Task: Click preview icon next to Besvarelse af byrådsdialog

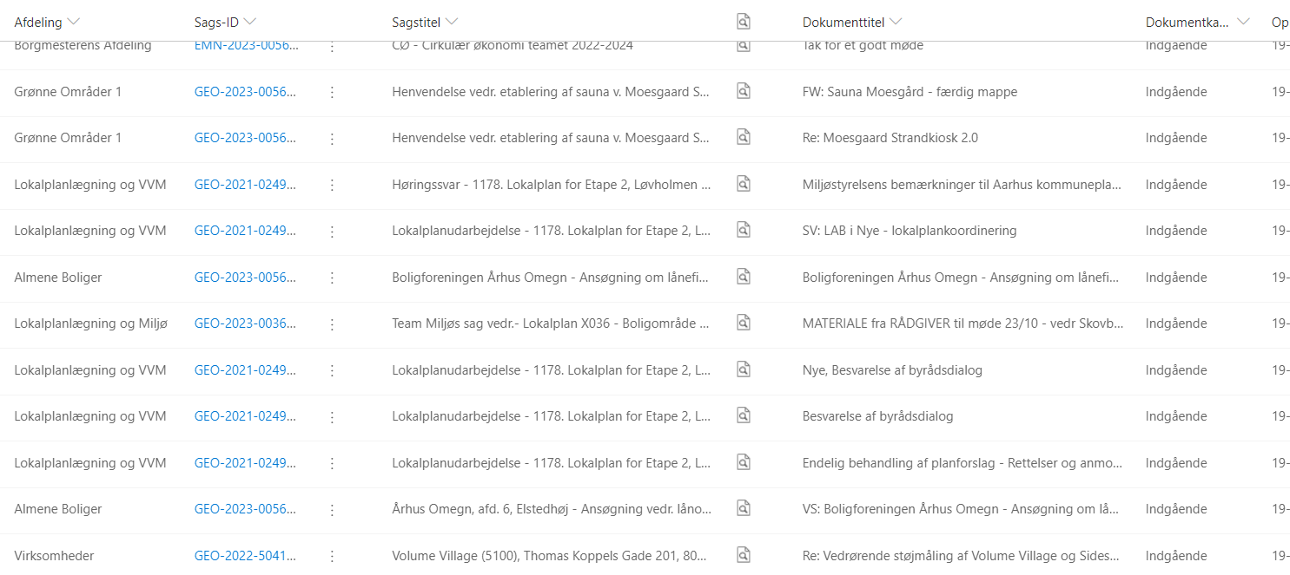Action: tap(744, 415)
